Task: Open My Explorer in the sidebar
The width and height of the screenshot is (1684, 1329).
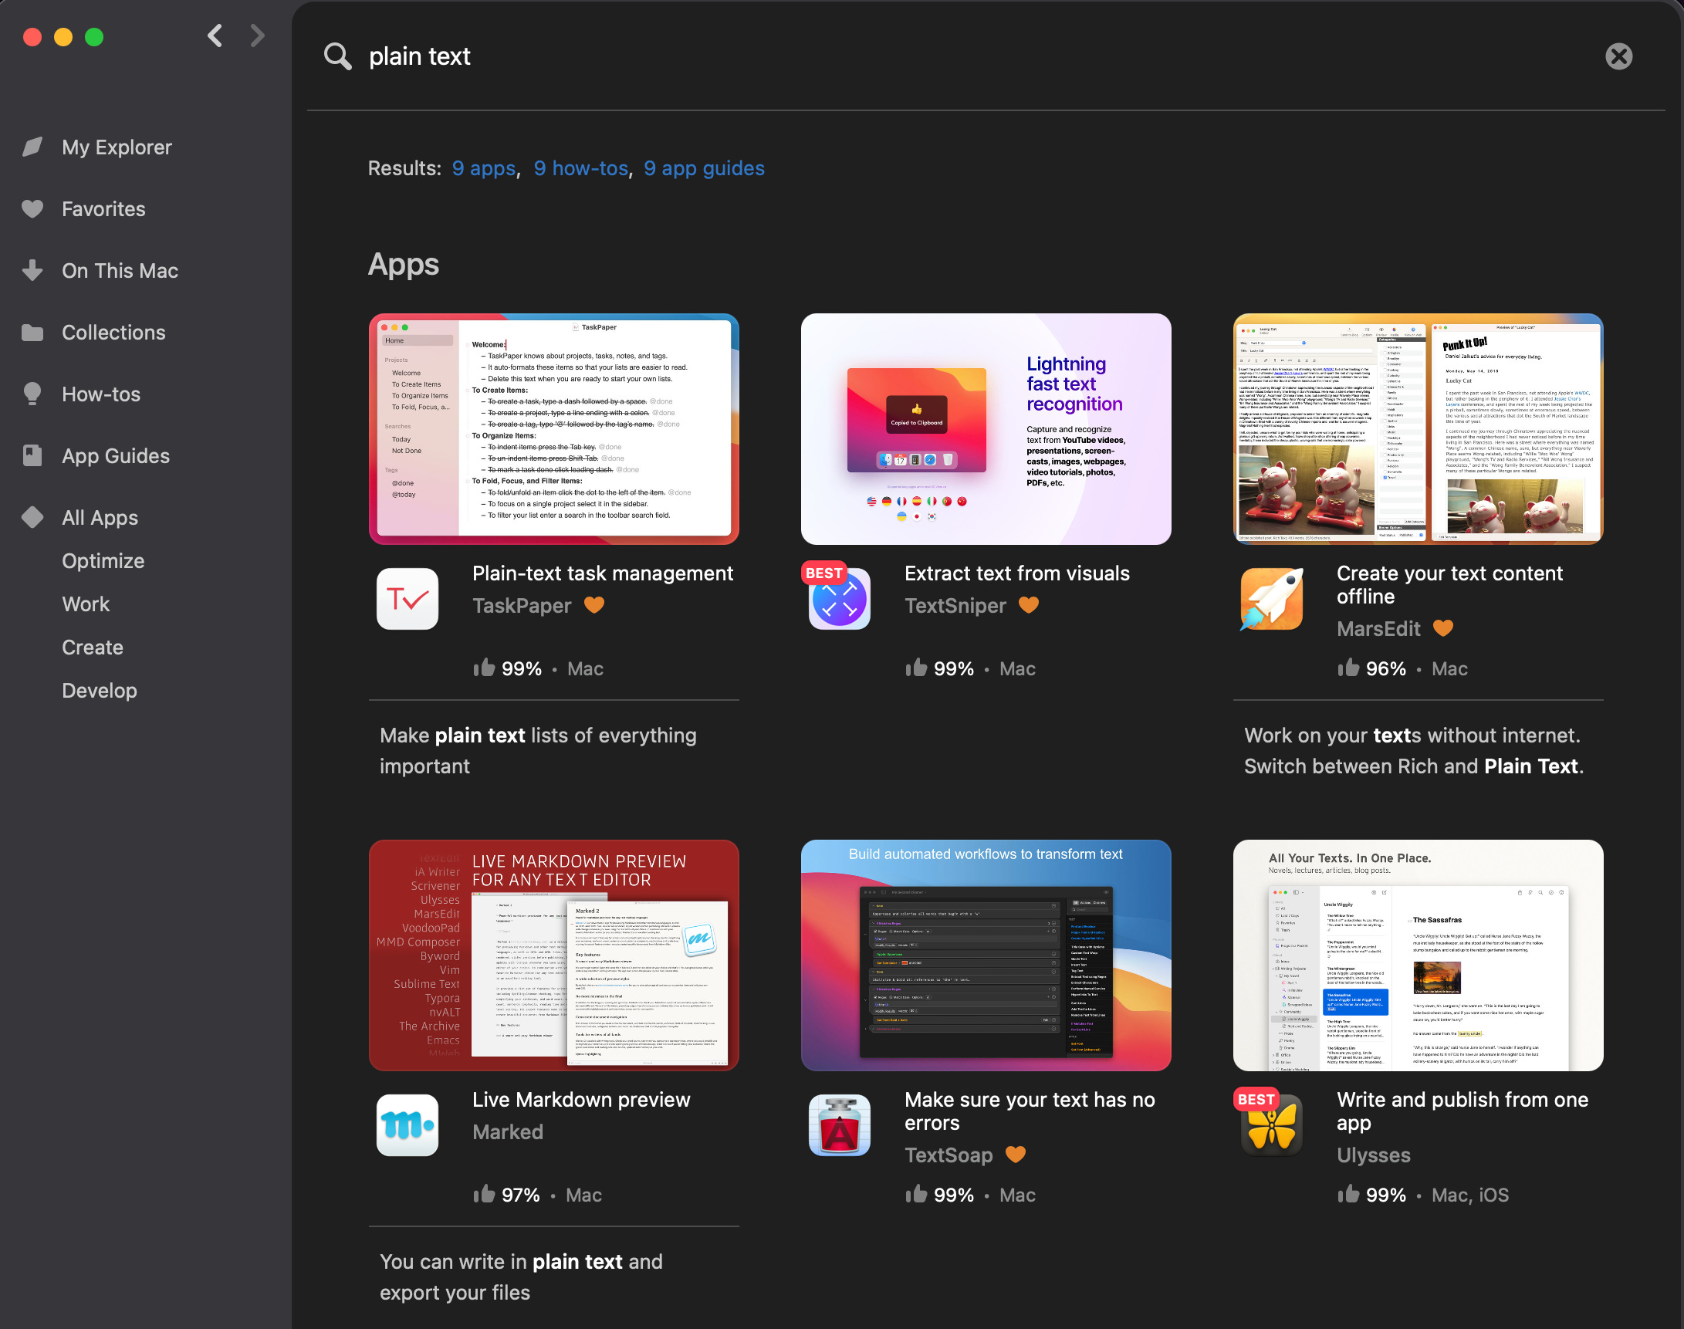Action: pos(117,147)
